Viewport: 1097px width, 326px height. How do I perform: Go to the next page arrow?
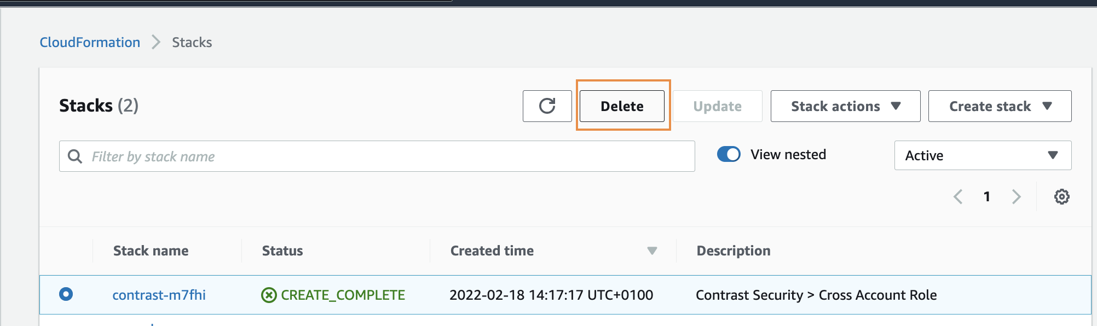[x=1016, y=197]
